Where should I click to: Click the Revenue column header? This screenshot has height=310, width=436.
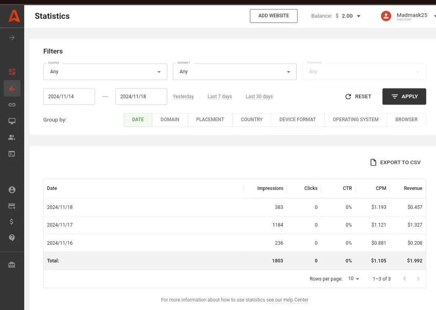coord(413,188)
